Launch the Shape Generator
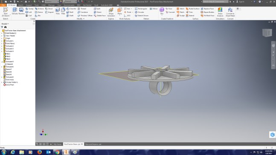Viewport: 276px width, 155px height. coord(111,12)
